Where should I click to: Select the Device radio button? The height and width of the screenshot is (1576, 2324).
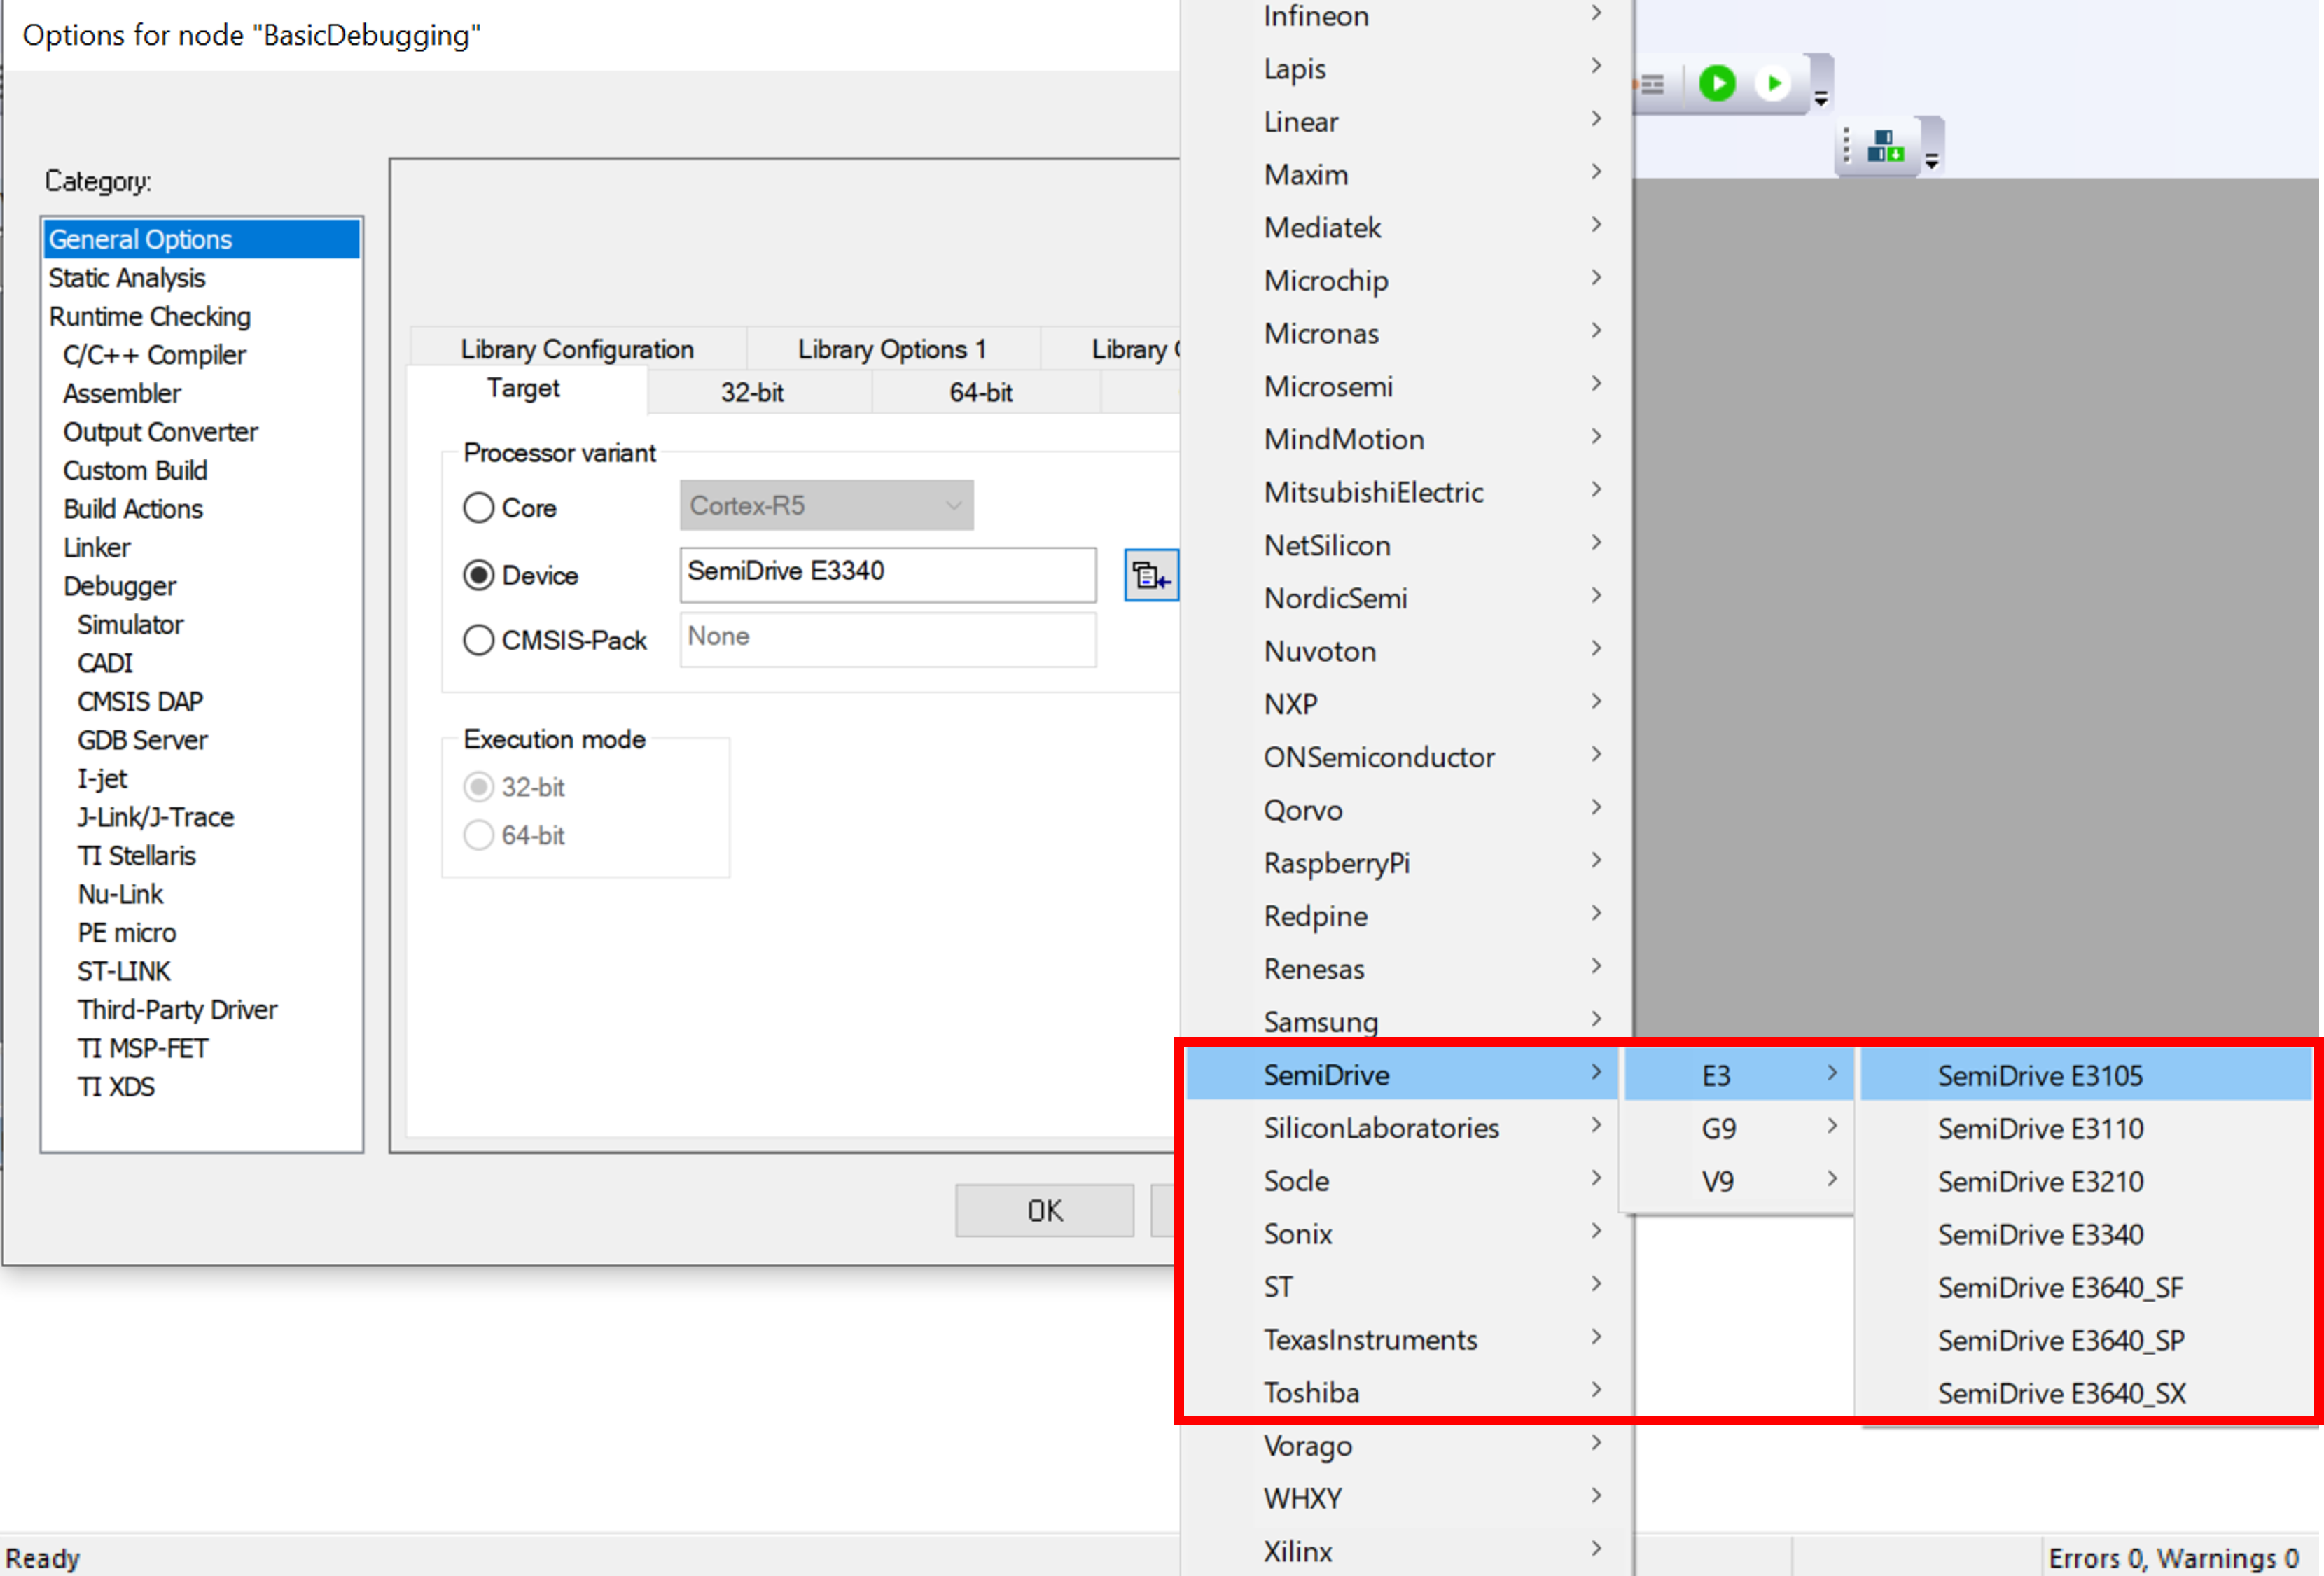pos(479,575)
